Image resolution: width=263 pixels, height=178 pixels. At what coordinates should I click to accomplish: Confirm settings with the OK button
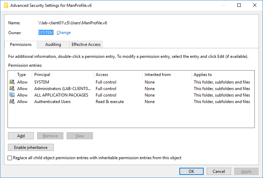coord(191,171)
